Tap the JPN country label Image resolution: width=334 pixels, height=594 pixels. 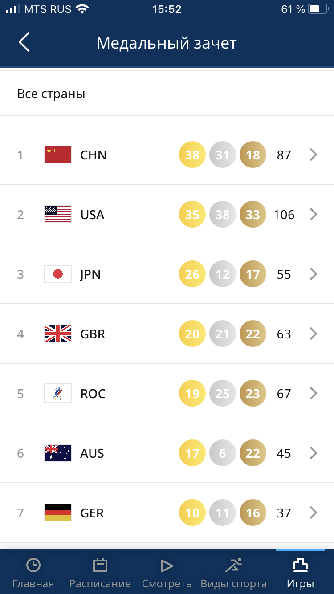[90, 274]
